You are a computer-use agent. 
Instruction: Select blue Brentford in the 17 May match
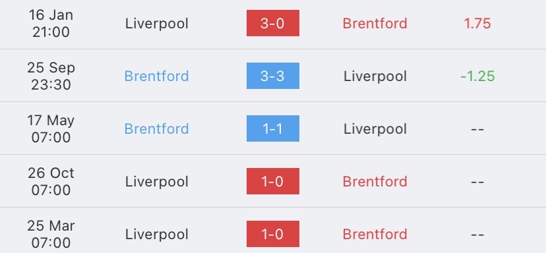(156, 128)
